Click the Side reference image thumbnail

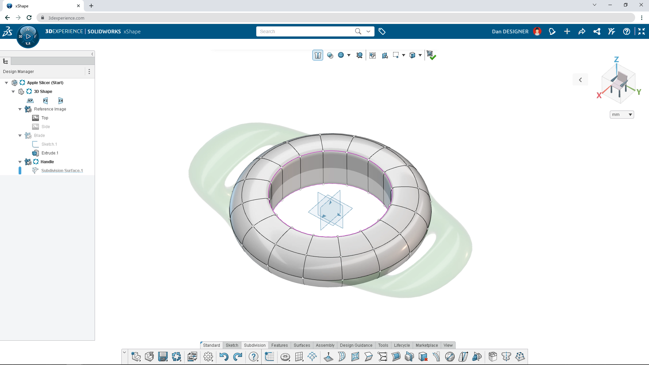coord(36,126)
